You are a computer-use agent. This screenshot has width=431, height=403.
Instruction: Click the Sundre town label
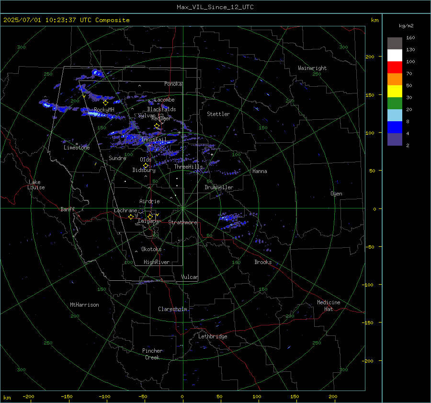[117, 158]
